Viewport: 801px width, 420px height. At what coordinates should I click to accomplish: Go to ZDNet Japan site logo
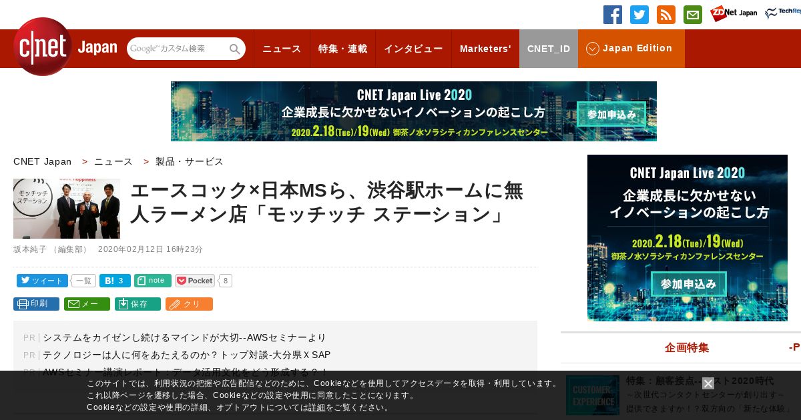click(x=734, y=13)
